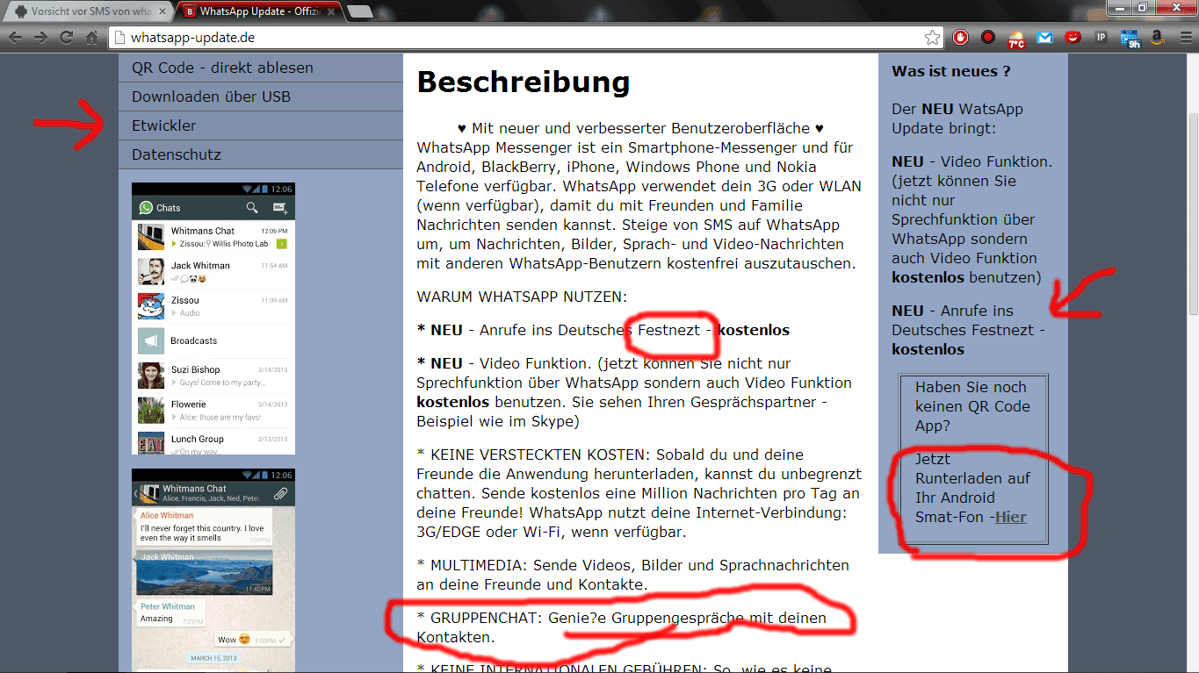This screenshot has width=1199, height=673.
Task: Click the WhatsApp chats list screenshot
Action: point(213,319)
